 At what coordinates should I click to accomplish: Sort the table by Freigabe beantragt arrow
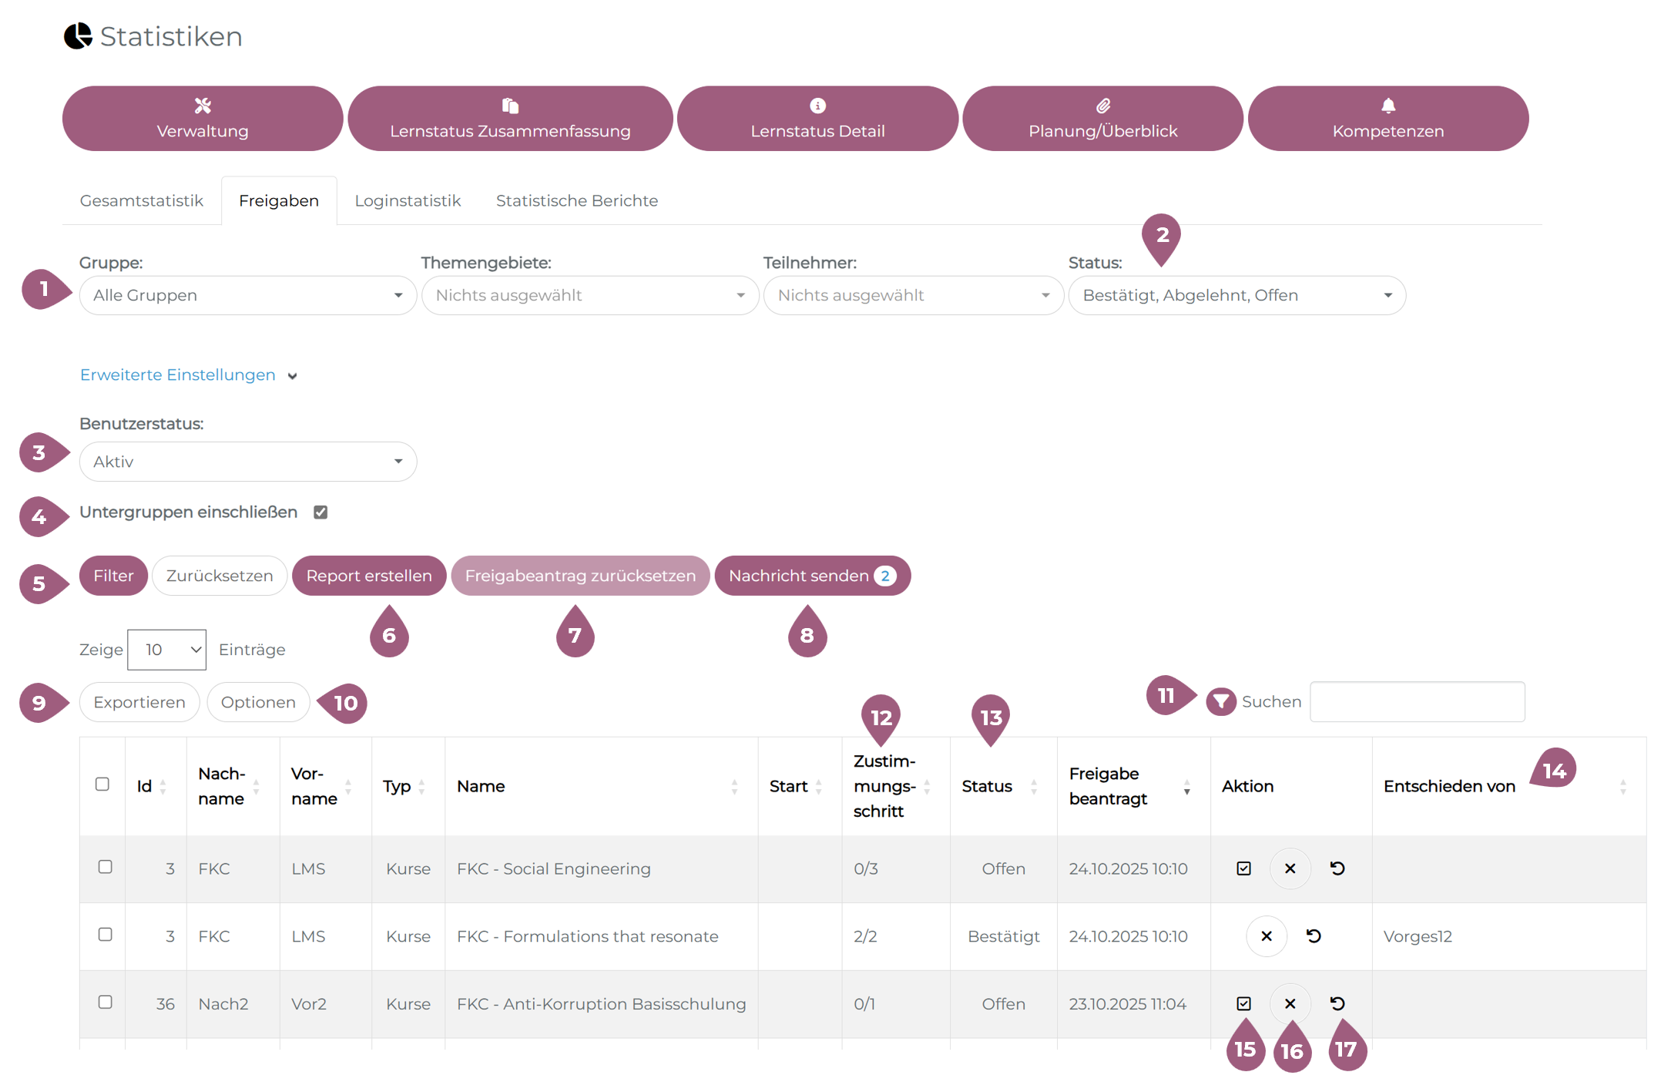pyautogui.click(x=1186, y=787)
